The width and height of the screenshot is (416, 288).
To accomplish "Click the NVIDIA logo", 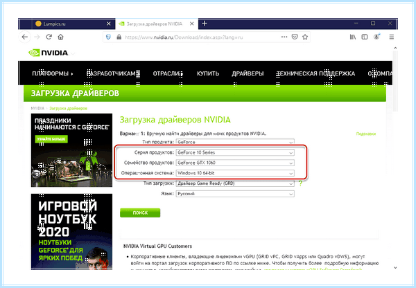I will [49, 53].
